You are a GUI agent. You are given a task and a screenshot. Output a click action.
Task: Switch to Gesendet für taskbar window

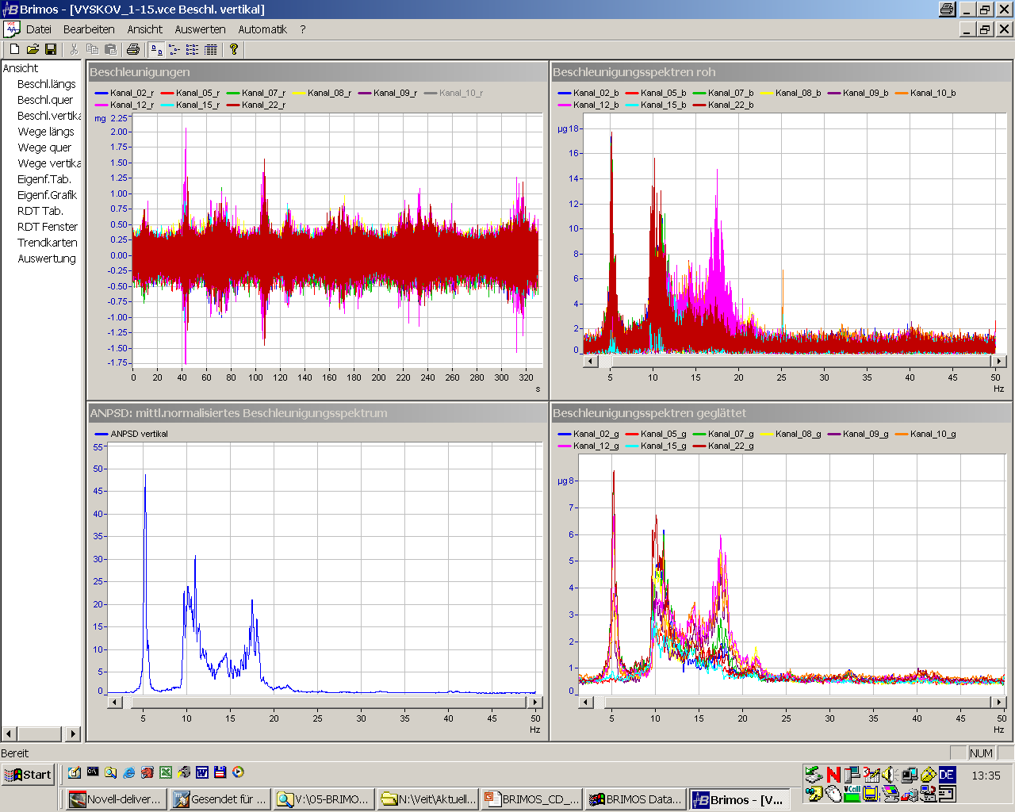pyautogui.click(x=220, y=799)
